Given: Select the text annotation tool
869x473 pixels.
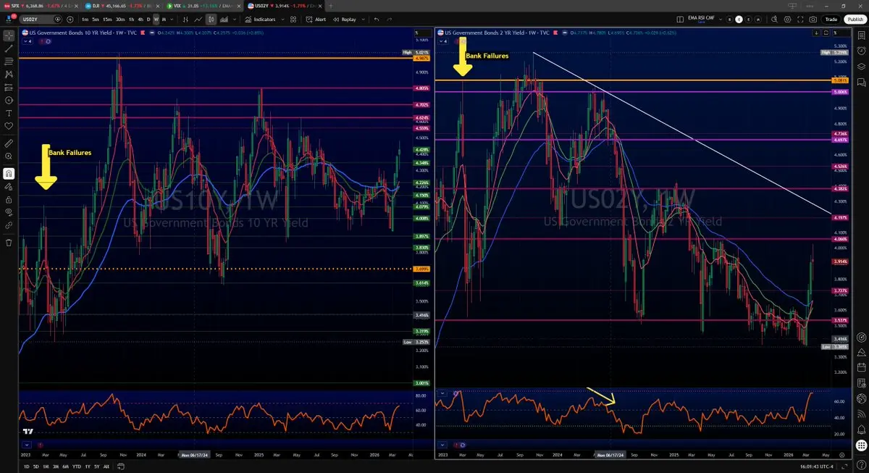Looking at the screenshot, I should pos(9,113).
